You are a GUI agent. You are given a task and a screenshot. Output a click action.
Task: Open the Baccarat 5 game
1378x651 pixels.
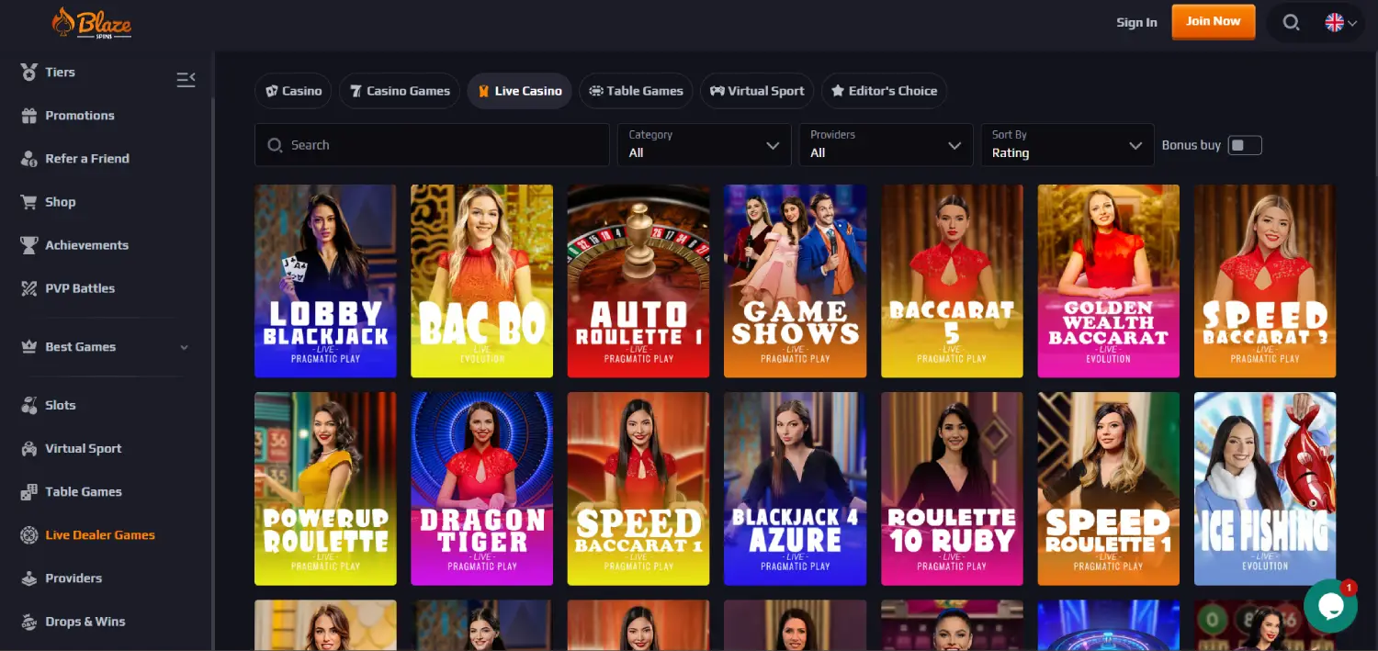tap(952, 281)
